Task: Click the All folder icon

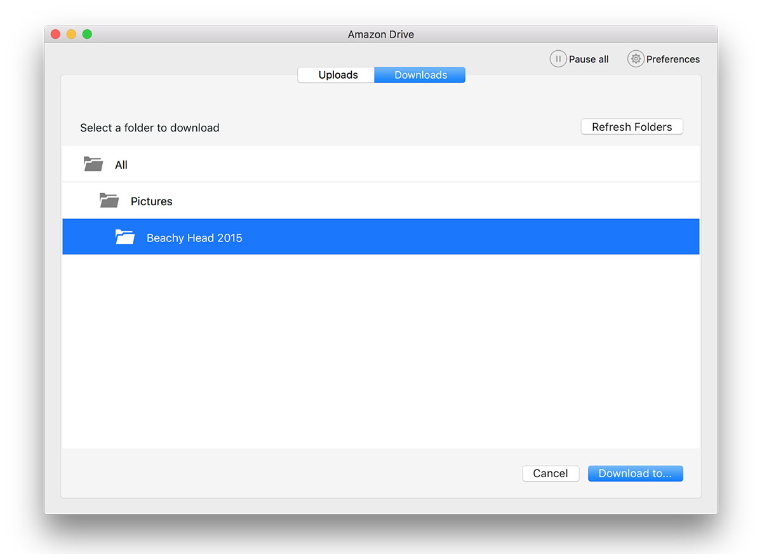Action: pyautogui.click(x=93, y=165)
